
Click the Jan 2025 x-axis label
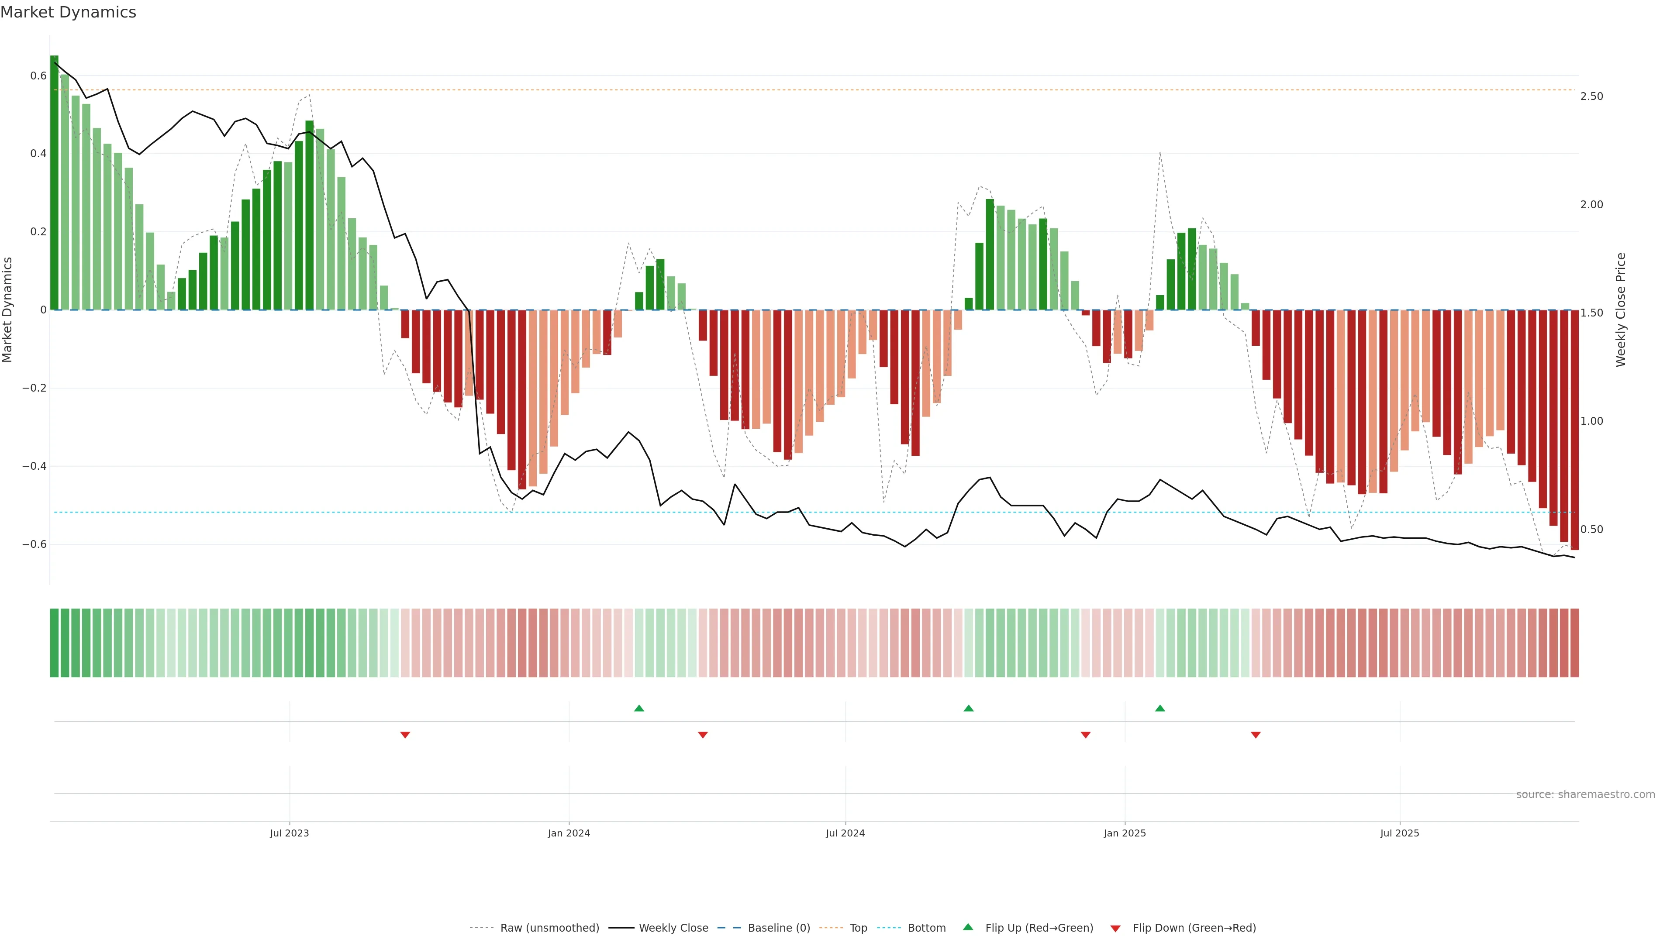point(1124,833)
